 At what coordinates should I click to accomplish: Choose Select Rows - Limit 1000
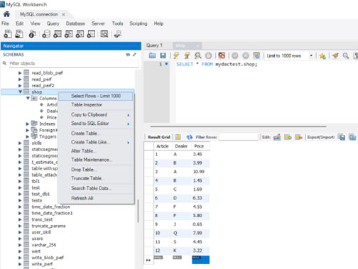[x=96, y=96]
